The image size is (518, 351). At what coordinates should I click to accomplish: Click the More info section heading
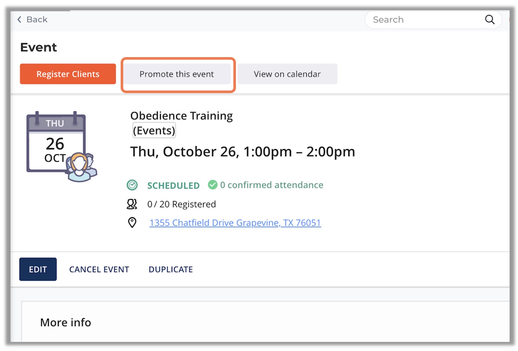point(66,322)
